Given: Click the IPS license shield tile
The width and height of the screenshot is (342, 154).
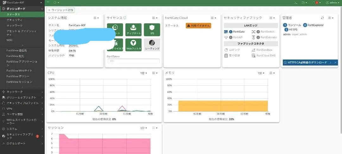Looking at the screenshot, I should (152, 29).
